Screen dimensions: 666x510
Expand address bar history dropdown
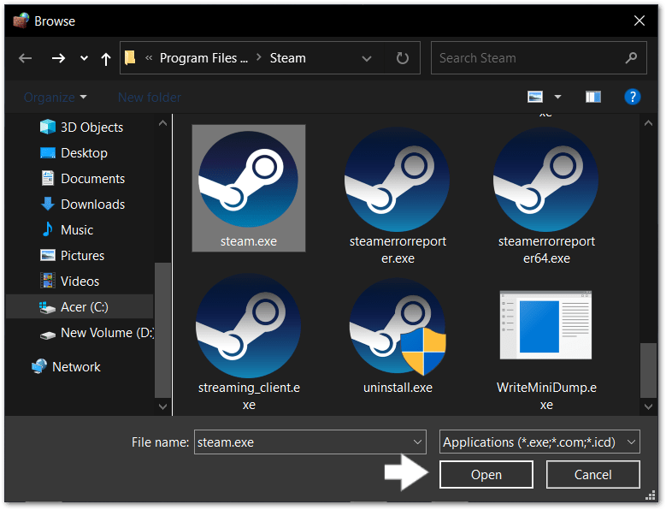[367, 59]
